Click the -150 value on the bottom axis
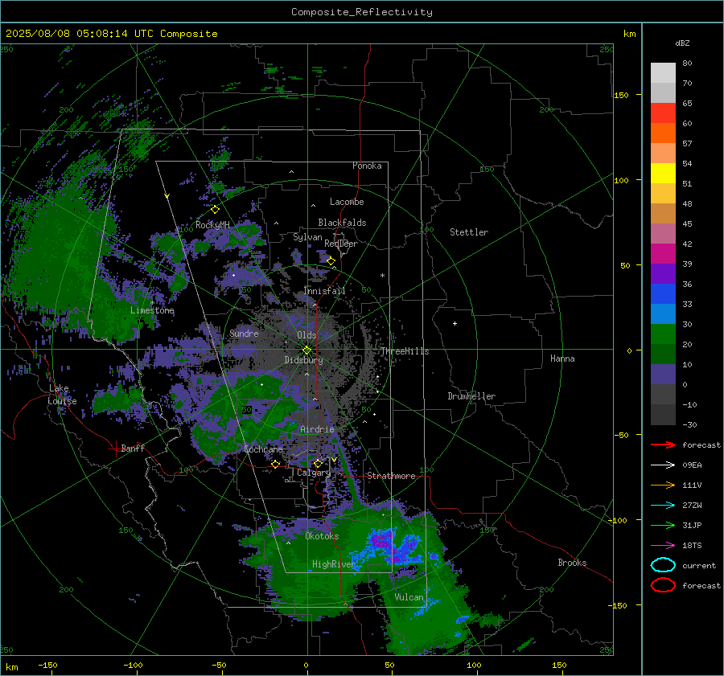The width and height of the screenshot is (724, 676). (x=47, y=666)
